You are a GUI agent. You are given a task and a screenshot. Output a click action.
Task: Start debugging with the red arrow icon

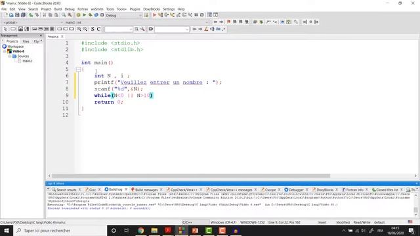click(154, 15)
